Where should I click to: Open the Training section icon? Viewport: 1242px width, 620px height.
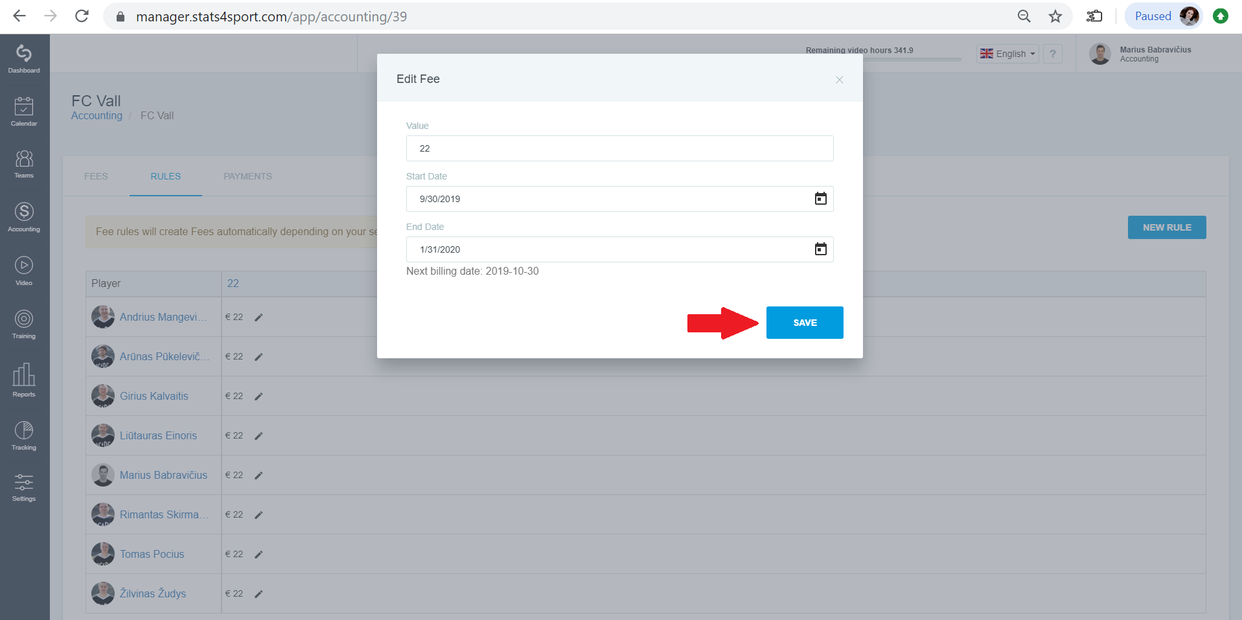(x=24, y=324)
